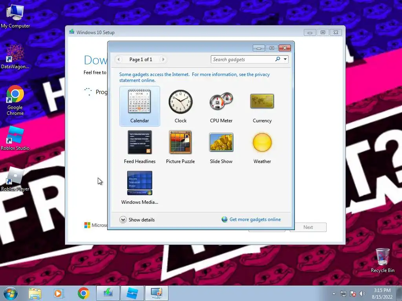The height and width of the screenshot is (301, 402).
Task: Close the gadget gallery window
Action: pyautogui.click(x=285, y=48)
